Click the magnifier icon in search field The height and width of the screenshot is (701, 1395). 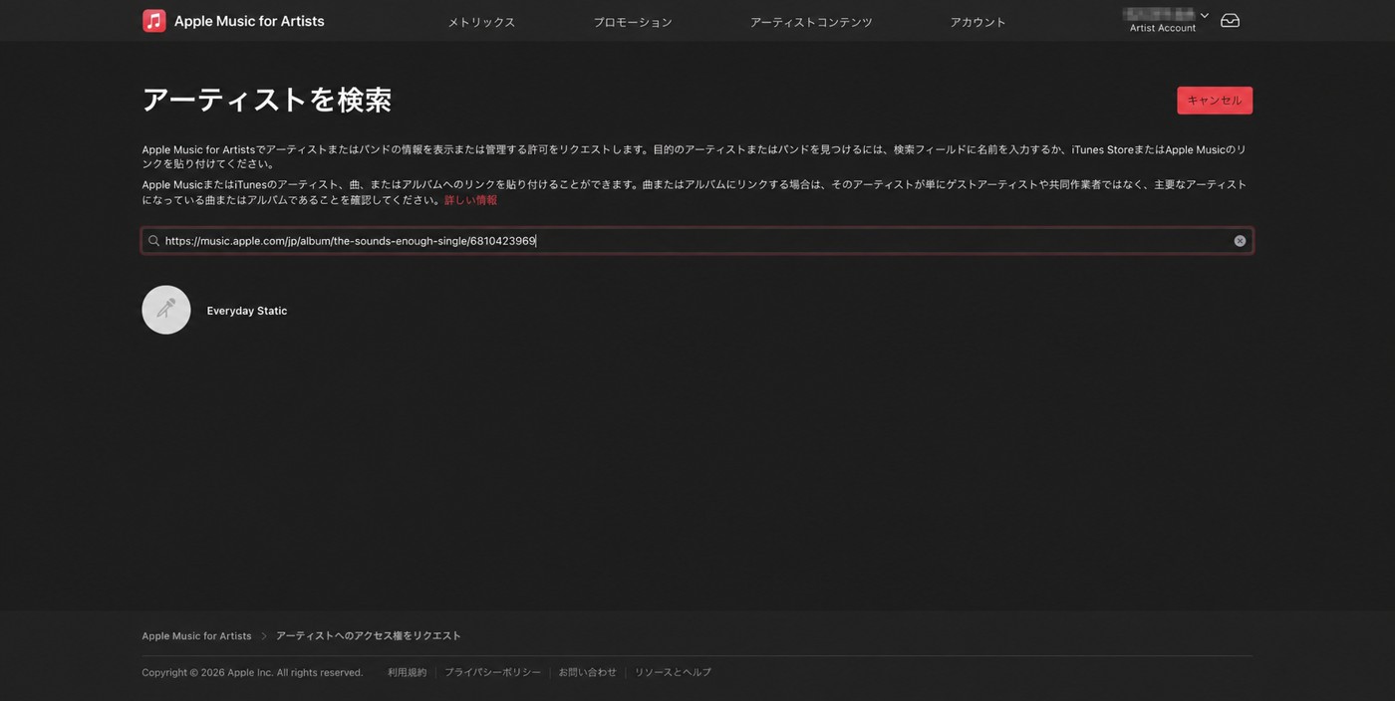pyautogui.click(x=153, y=241)
